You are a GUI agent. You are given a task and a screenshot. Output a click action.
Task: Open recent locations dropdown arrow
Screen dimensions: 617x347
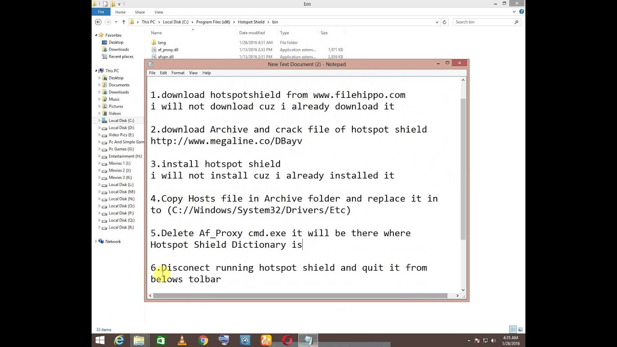[116, 22]
